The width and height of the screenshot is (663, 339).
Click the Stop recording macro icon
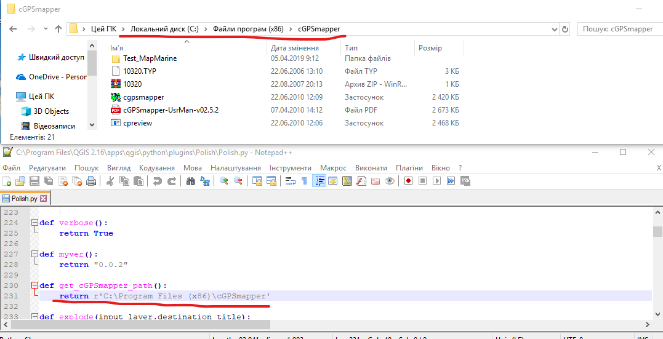tap(422, 181)
